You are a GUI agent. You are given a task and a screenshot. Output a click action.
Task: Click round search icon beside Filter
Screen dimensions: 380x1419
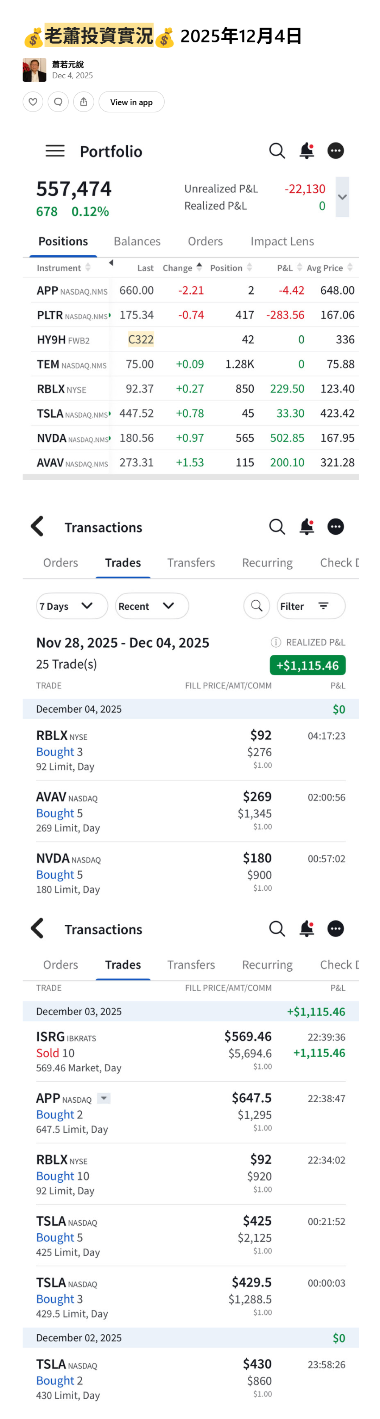tap(256, 606)
